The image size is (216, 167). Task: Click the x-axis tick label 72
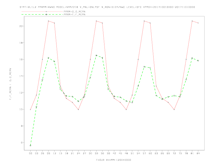click(x=174, y=153)
